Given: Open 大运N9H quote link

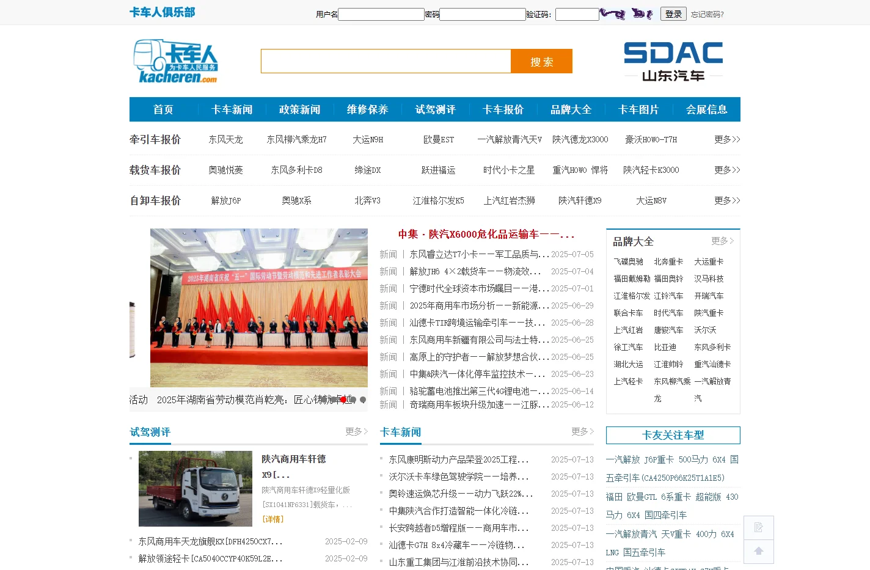Looking at the screenshot, I should pos(368,139).
